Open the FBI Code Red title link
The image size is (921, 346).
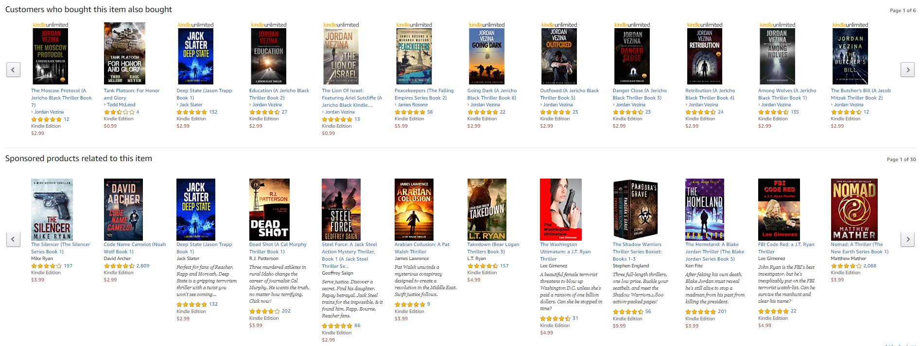pos(786,248)
